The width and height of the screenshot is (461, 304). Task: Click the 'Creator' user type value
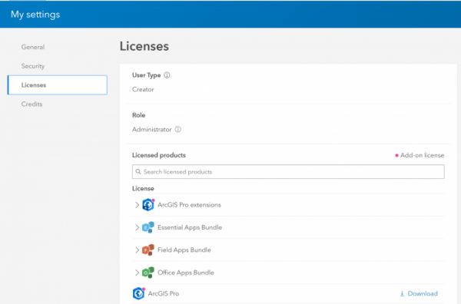[143, 89]
